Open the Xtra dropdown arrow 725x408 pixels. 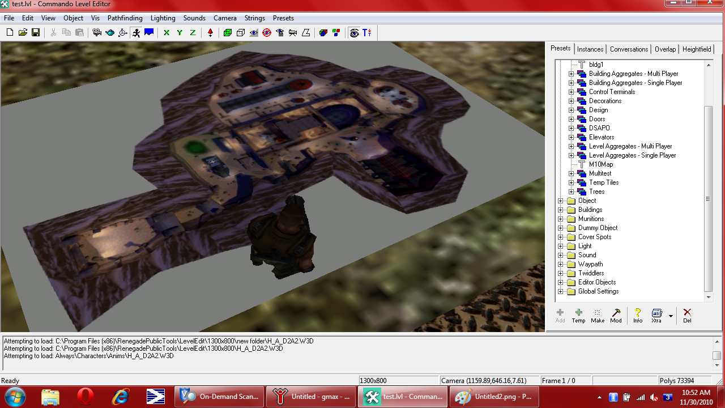671,316
